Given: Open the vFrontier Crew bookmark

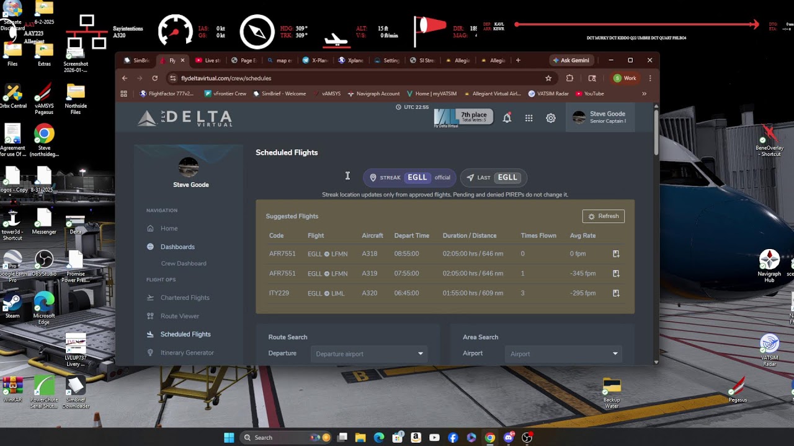Looking at the screenshot, I should (225, 94).
